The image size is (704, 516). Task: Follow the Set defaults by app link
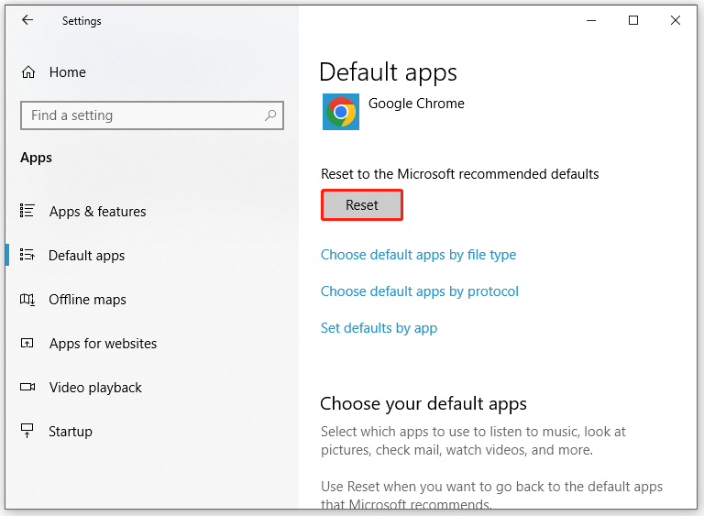click(x=379, y=328)
